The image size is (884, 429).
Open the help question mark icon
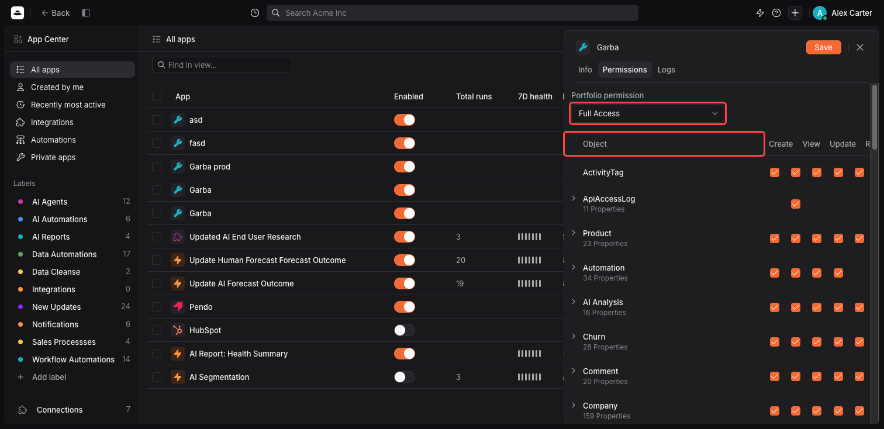tap(776, 13)
